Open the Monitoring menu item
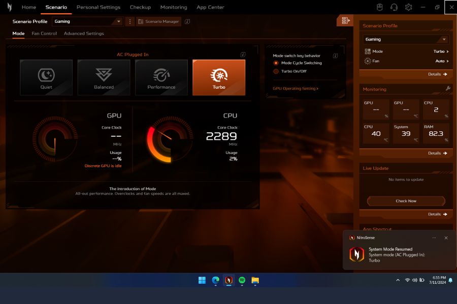This screenshot has width=457, height=304. 174,7
